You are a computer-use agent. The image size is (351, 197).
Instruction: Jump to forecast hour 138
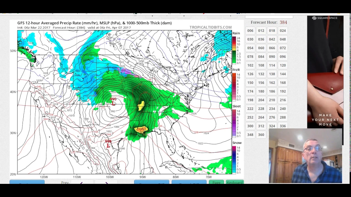click(272, 74)
